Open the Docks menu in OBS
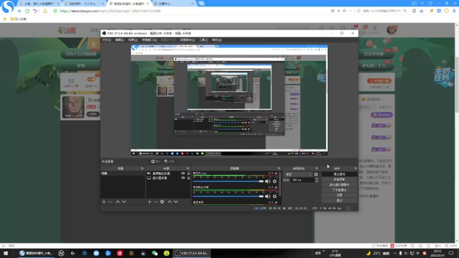 tap(149, 40)
